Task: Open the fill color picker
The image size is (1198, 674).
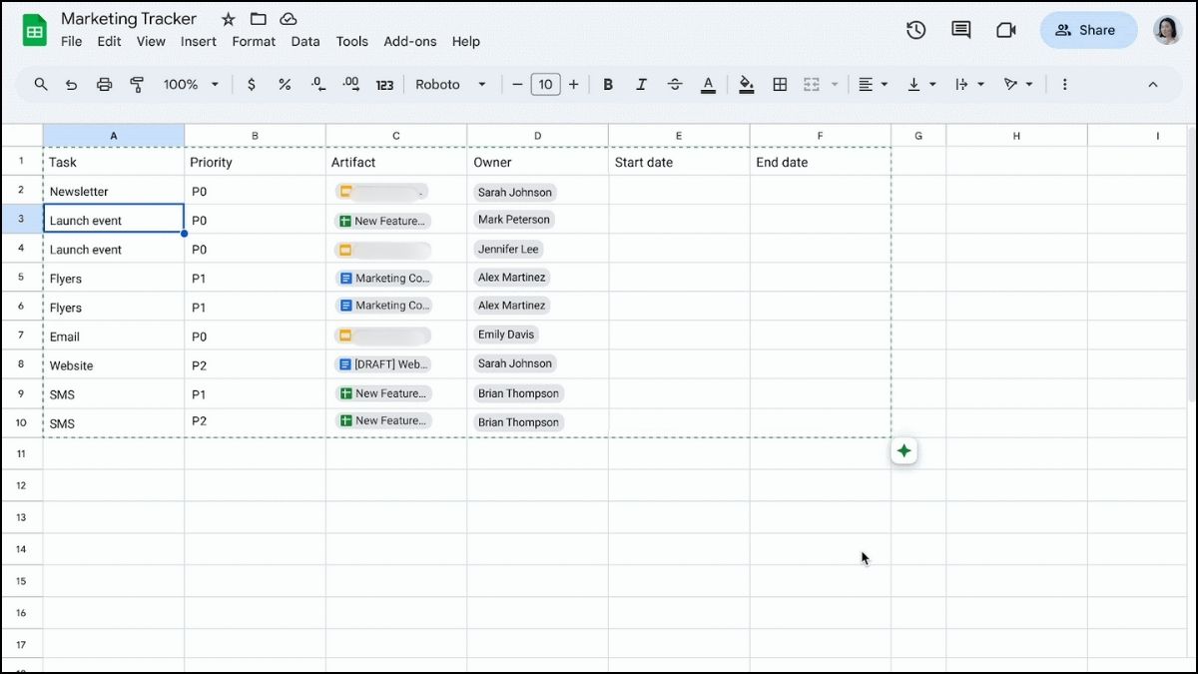Action: 747,85
